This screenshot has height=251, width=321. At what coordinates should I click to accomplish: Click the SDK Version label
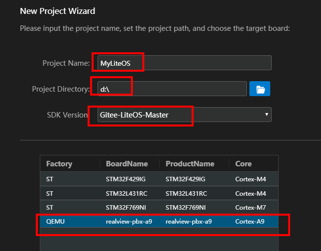(67, 115)
